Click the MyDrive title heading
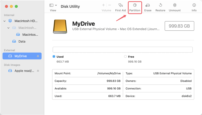The width and height of the screenshot is (202, 115). [x=84, y=24]
